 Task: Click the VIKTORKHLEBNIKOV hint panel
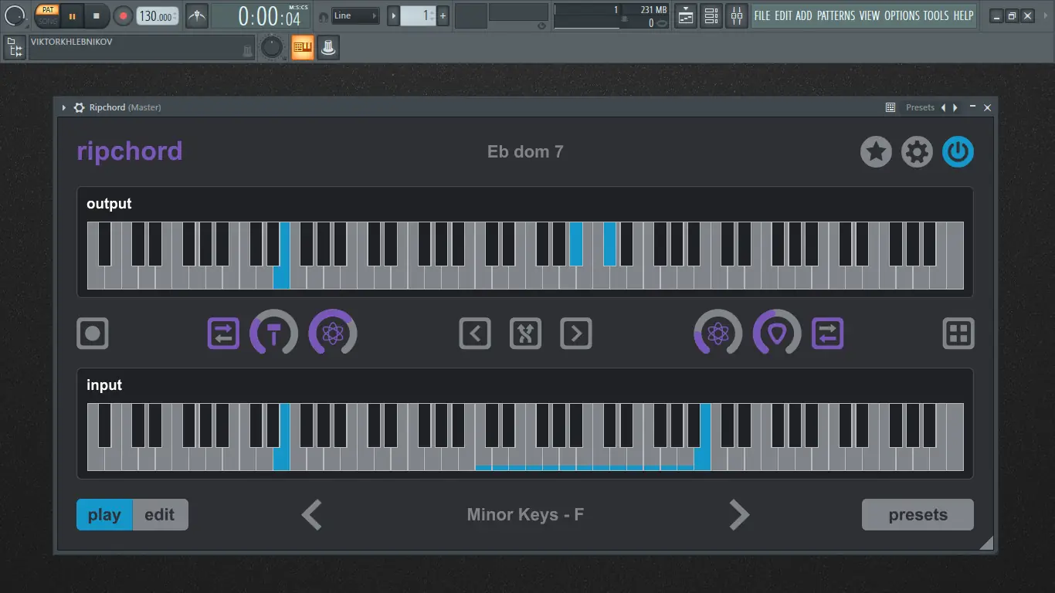[x=141, y=47]
